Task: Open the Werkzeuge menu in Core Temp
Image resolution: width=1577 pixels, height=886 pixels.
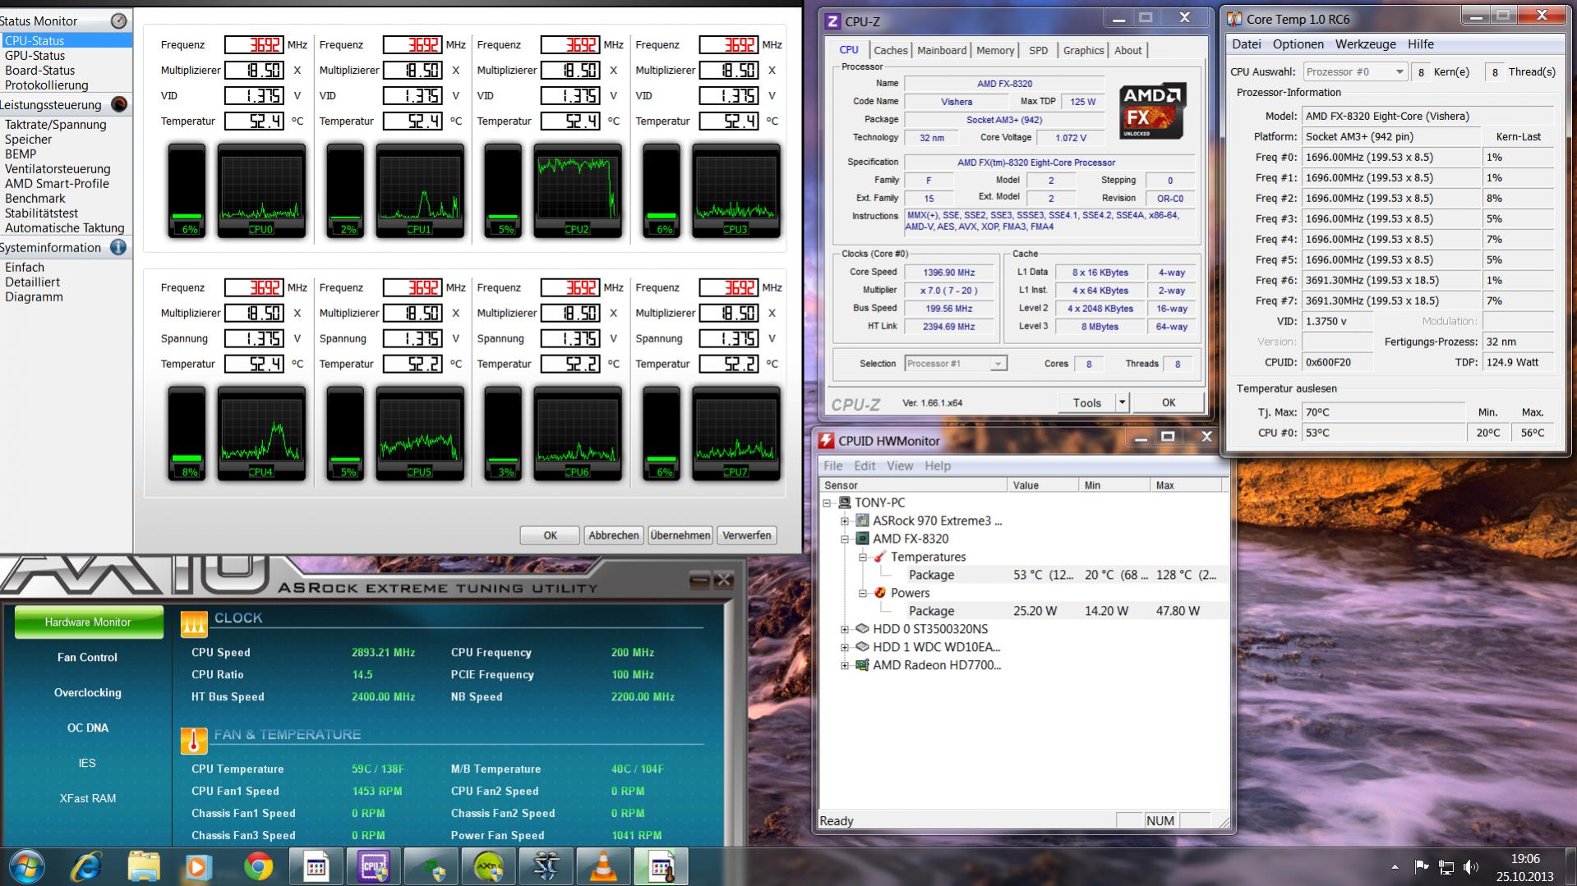Action: click(x=1365, y=44)
